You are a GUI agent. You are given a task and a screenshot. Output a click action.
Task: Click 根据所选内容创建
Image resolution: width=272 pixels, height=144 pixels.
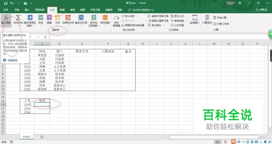click(x=133, y=25)
